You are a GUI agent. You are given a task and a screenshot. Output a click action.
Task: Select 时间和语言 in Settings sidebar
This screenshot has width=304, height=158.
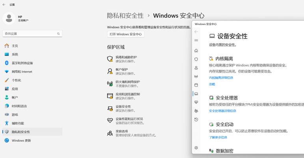[32, 106]
